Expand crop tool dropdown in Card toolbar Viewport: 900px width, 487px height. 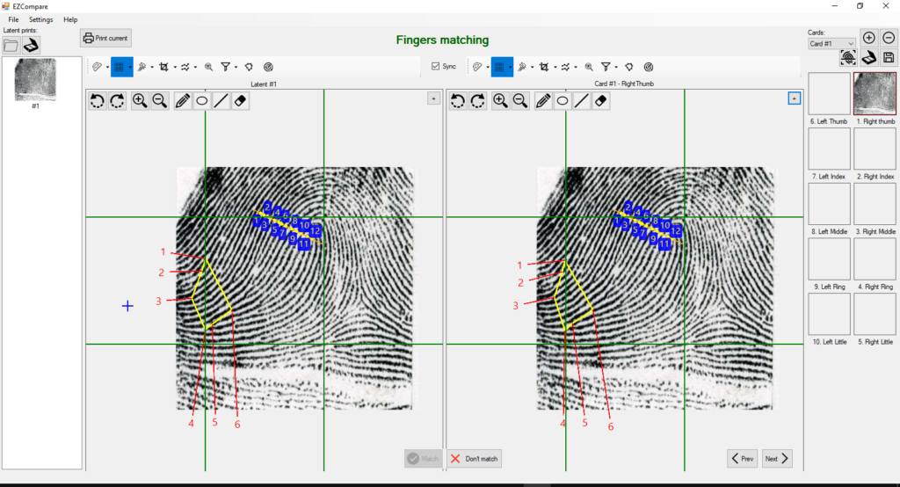coord(555,67)
